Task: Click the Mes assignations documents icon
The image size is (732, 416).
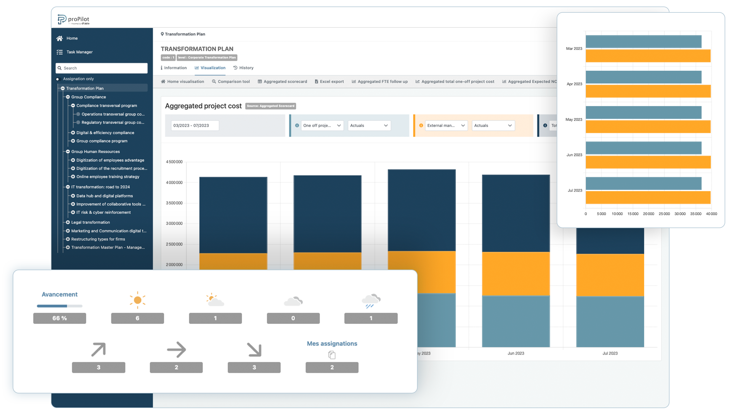Action: (x=332, y=355)
